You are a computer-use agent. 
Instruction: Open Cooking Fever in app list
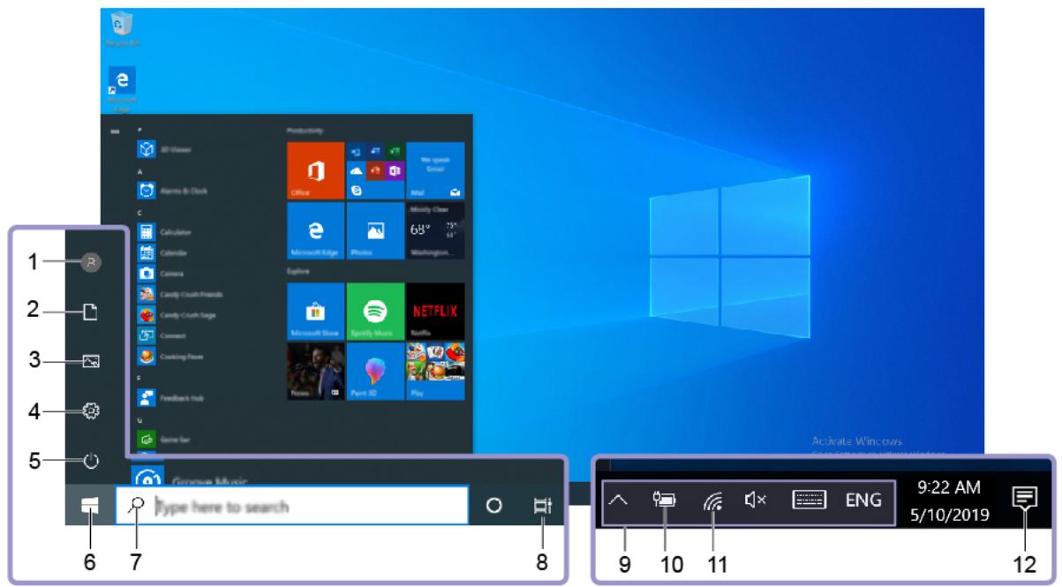pos(172,357)
